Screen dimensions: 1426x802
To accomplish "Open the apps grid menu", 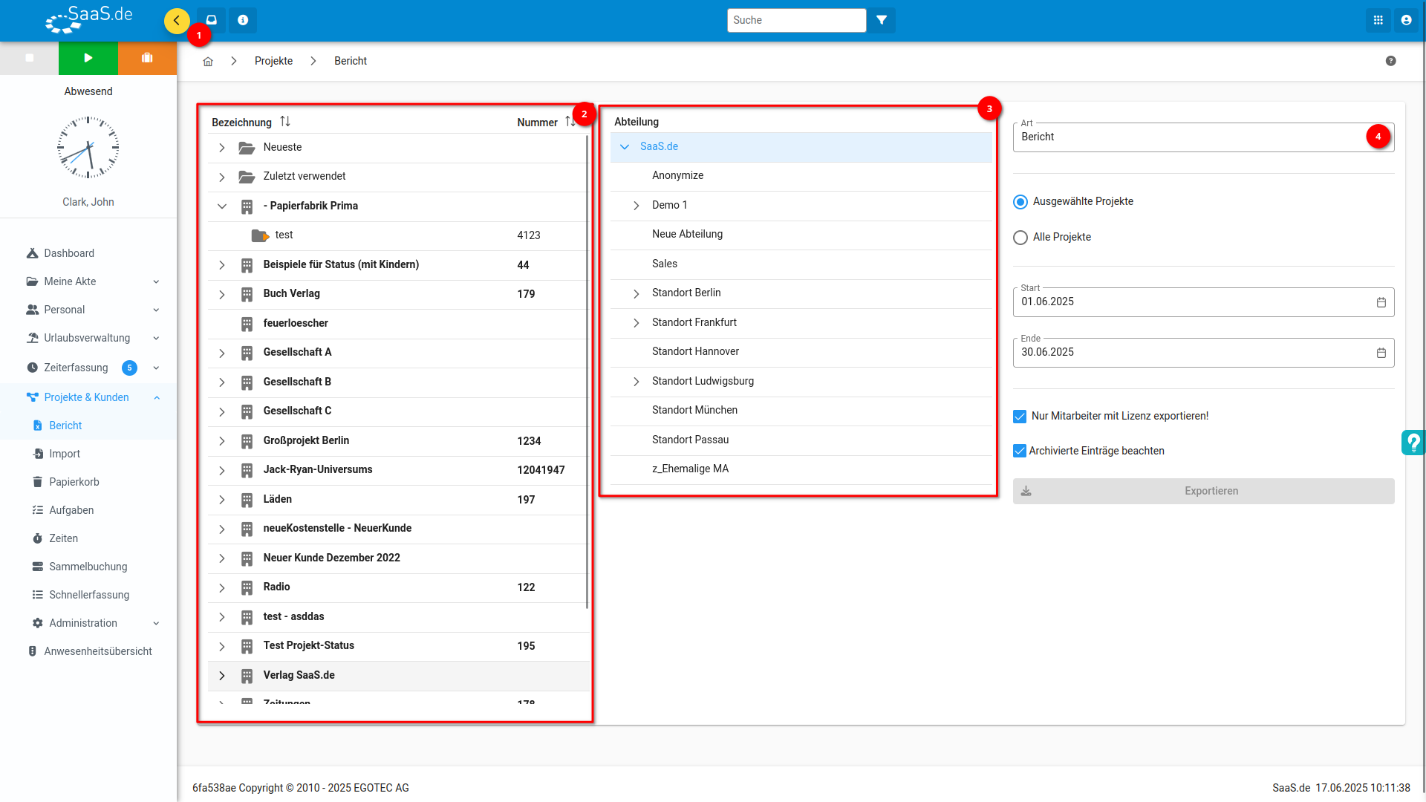I will pyautogui.click(x=1378, y=20).
